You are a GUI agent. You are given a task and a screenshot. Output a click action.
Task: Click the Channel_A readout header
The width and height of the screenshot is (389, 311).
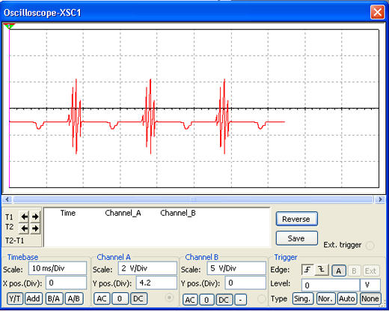click(123, 213)
